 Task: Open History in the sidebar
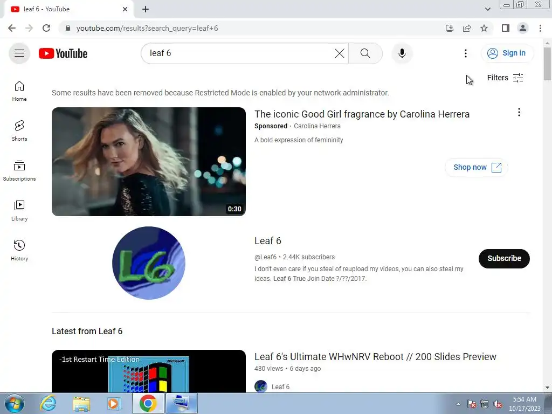19,250
